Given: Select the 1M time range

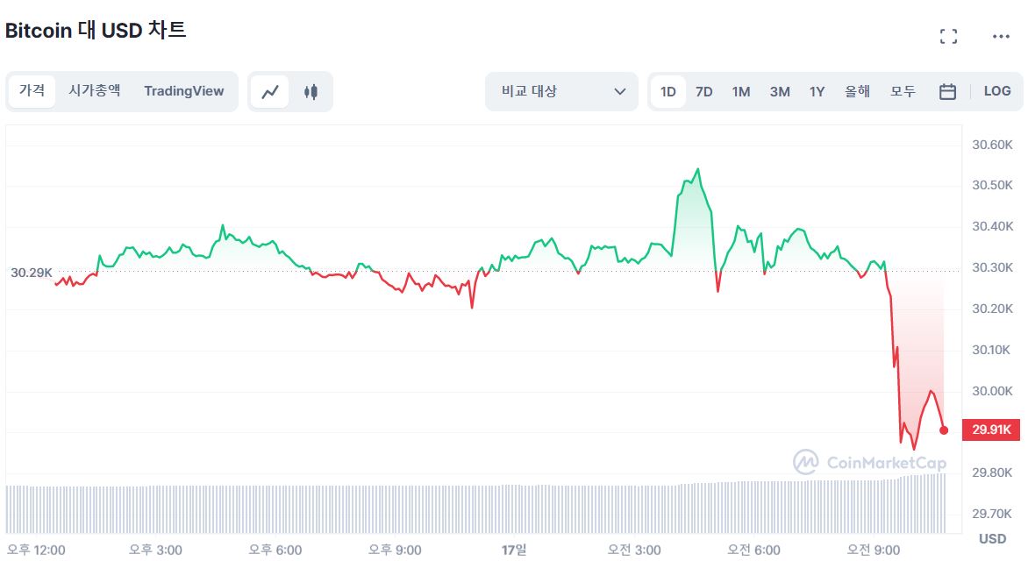Looking at the screenshot, I should pyautogui.click(x=741, y=92).
